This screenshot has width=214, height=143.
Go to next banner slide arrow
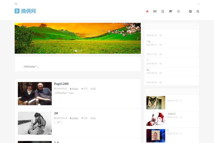coord(138,38)
